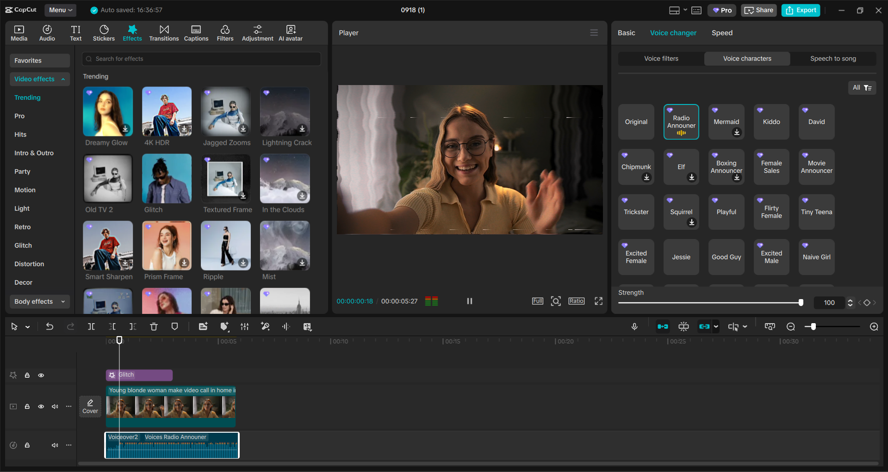Click the Undo icon in the timeline toolbar

(50, 326)
